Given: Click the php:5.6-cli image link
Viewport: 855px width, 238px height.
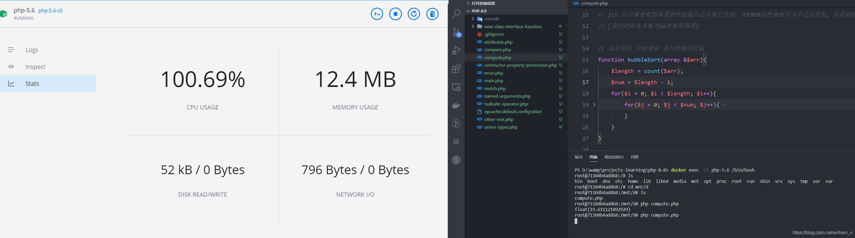Looking at the screenshot, I should [x=50, y=11].
